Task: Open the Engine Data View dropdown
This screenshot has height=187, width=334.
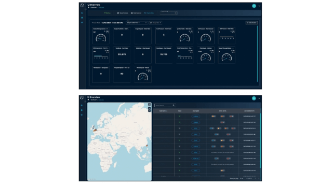Action: [137, 22]
